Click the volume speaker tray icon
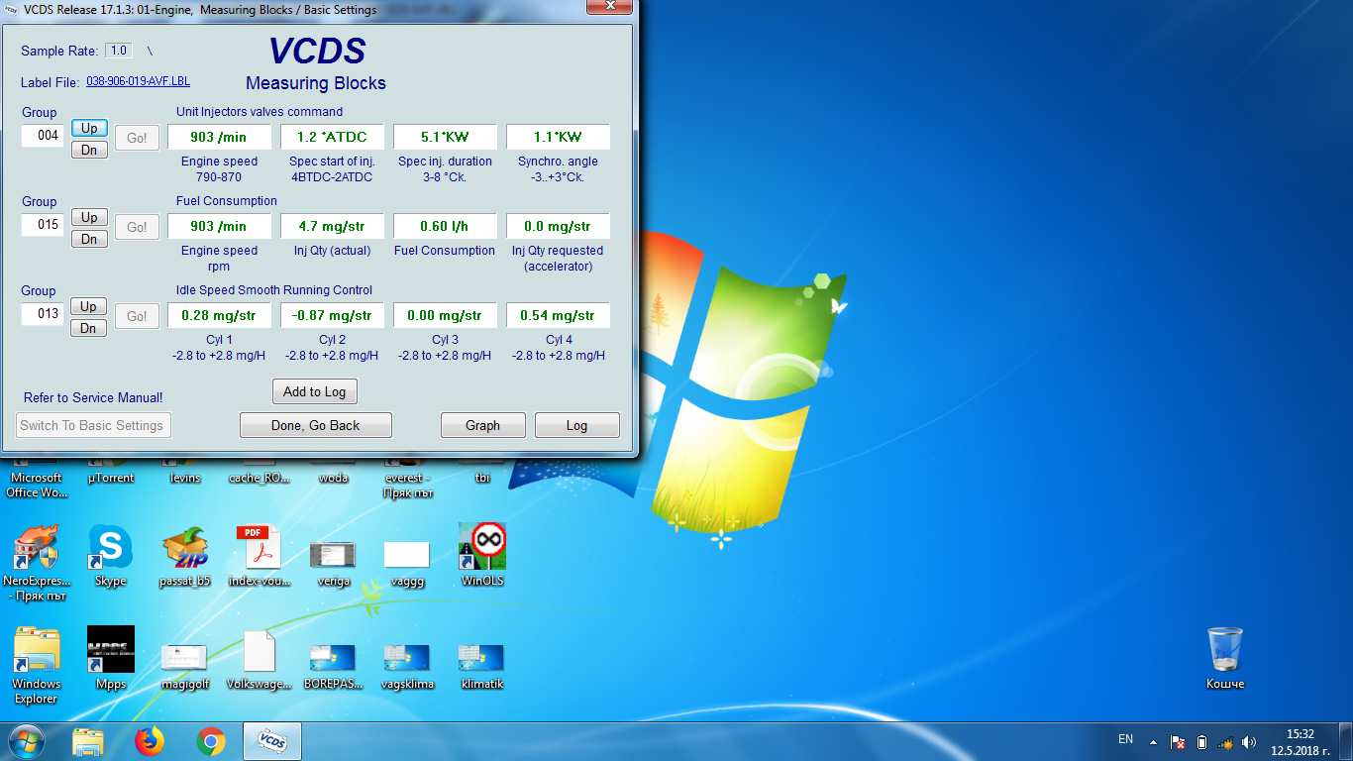This screenshot has height=761, width=1353. [1248, 741]
